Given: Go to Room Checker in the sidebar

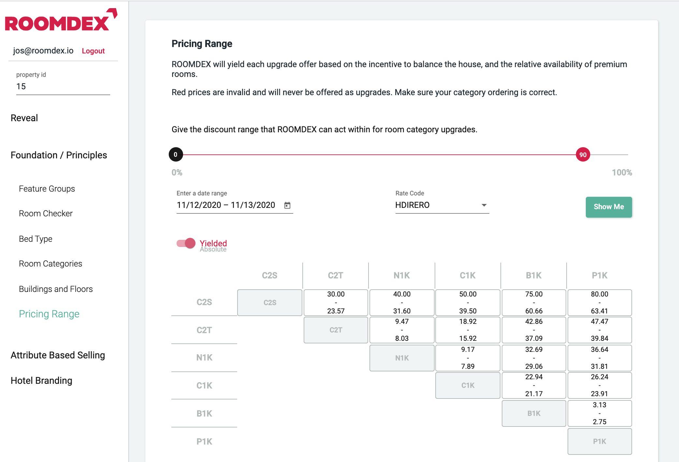Looking at the screenshot, I should click(46, 213).
